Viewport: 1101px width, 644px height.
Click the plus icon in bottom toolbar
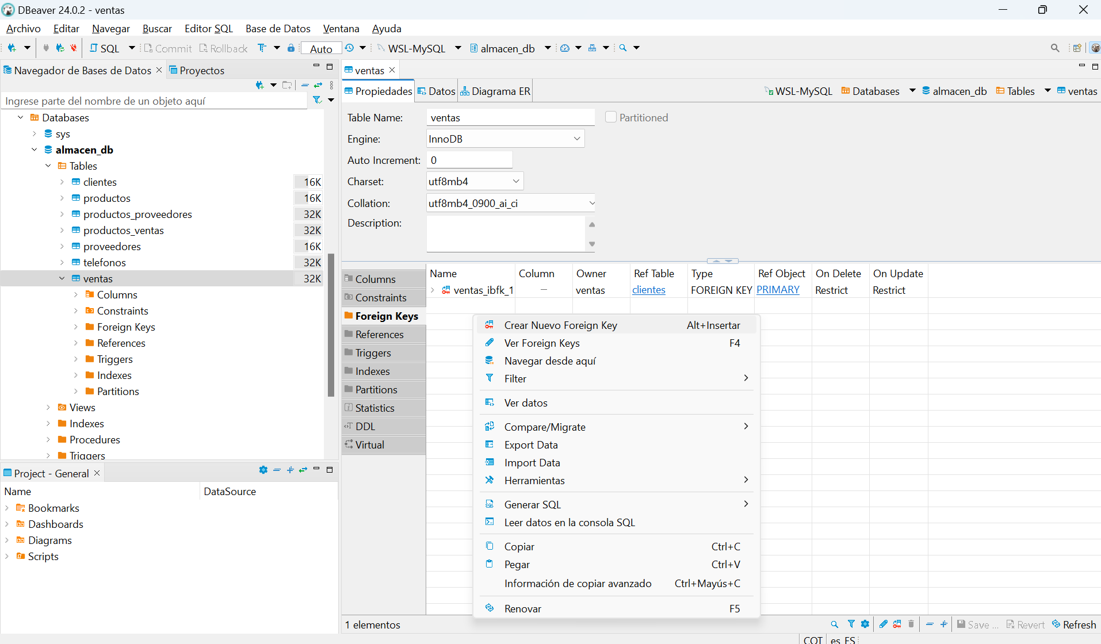(x=944, y=624)
